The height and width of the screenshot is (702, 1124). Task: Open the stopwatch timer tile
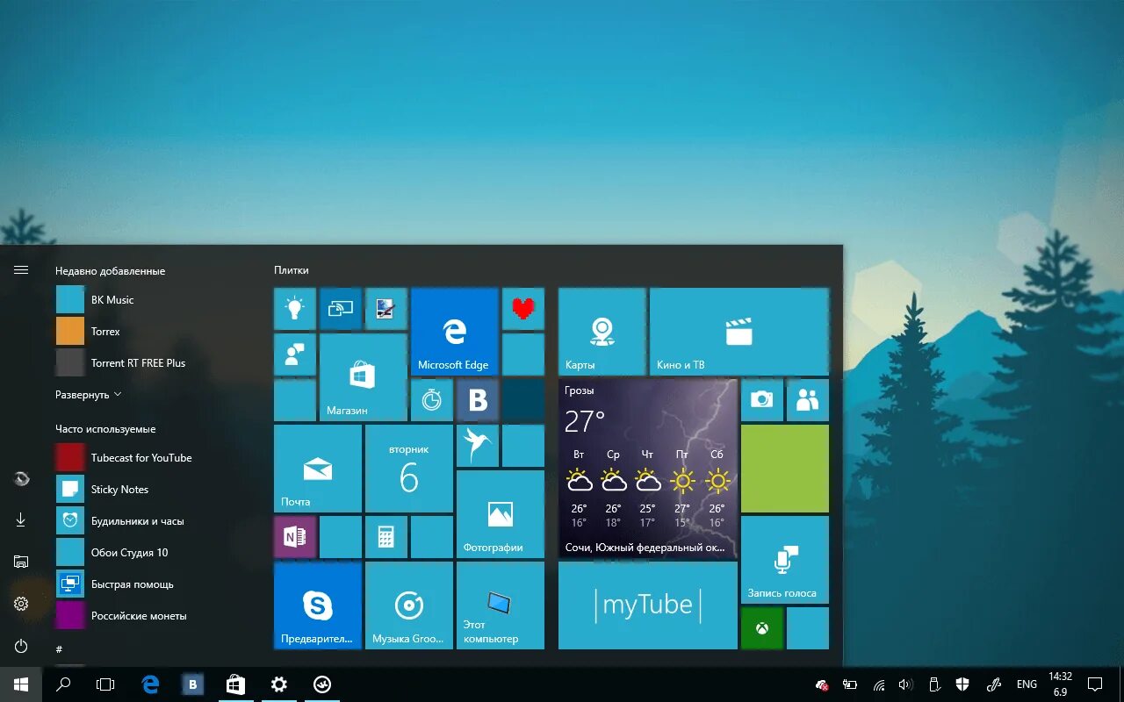tap(432, 400)
